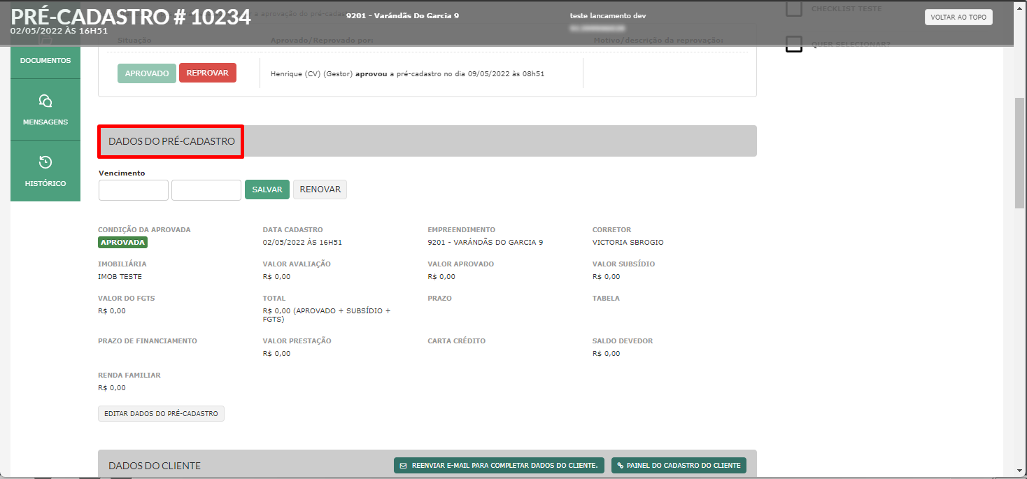1027x479 pixels.
Task: Click imobiliária value Imob Teste
Action: [120, 277]
